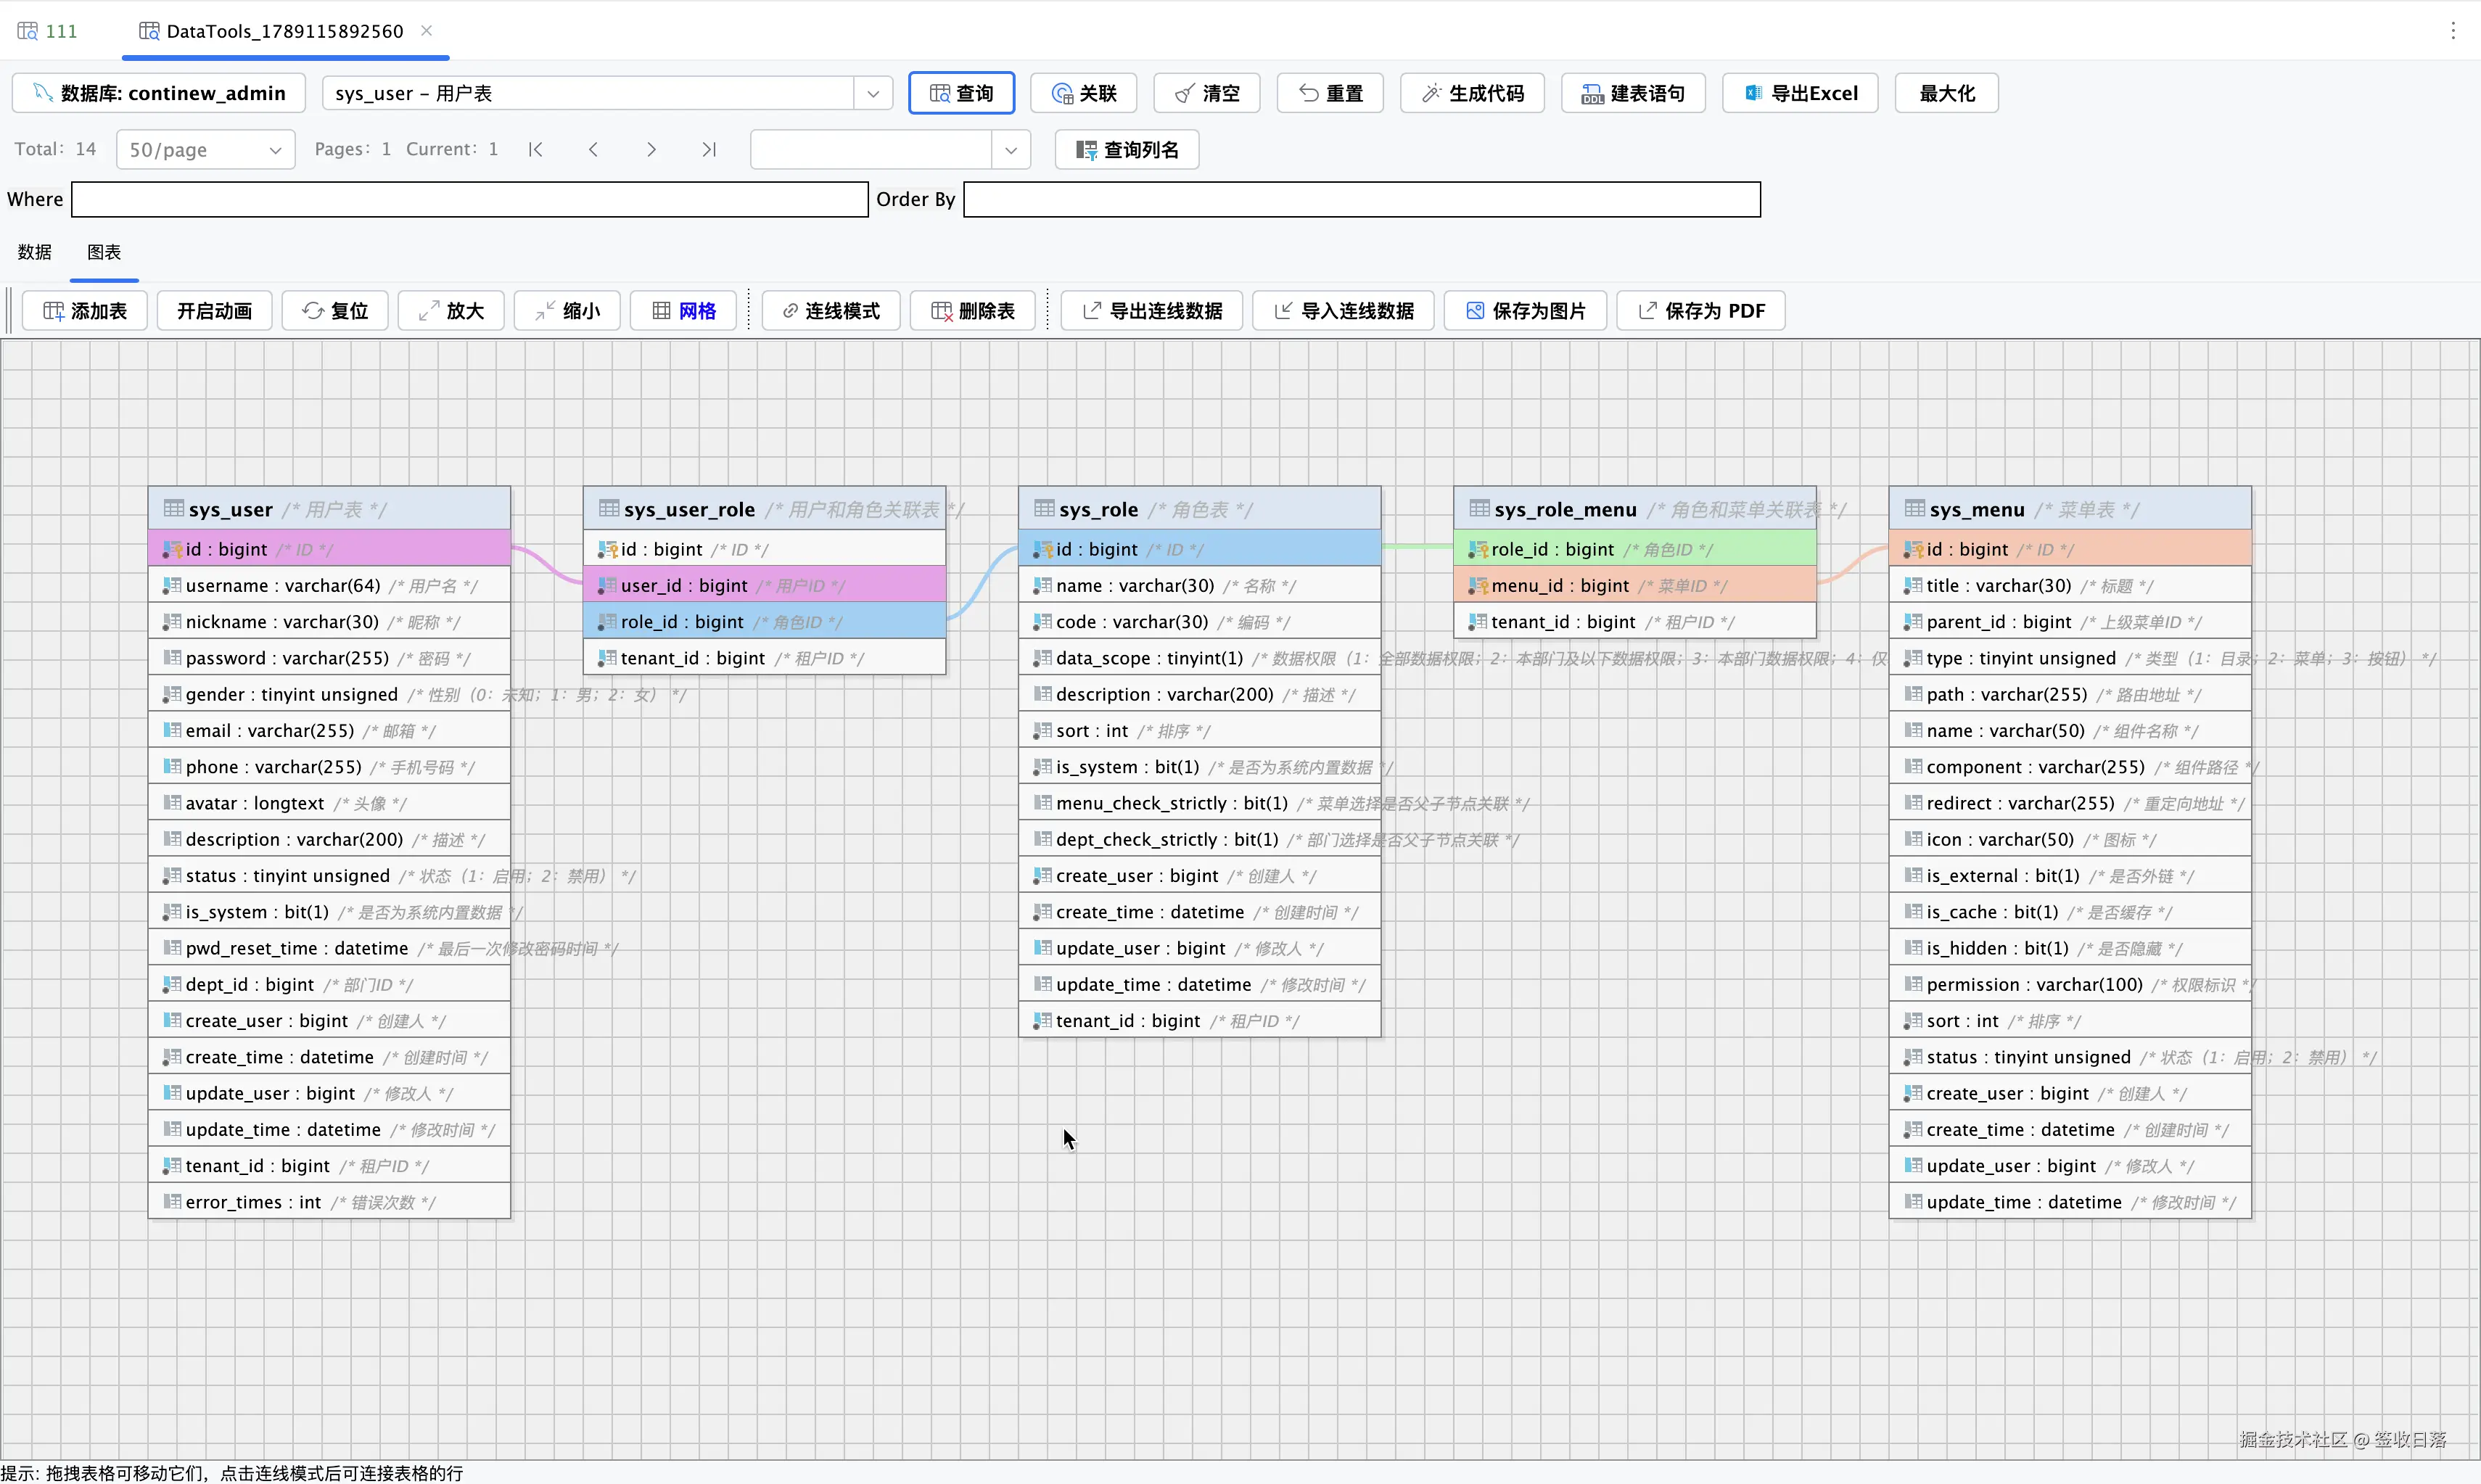Click 放大 zoom in button

(x=451, y=311)
